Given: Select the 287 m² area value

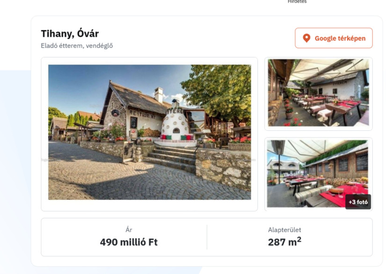Looking at the screenshot, I should [x=284, y=242].
